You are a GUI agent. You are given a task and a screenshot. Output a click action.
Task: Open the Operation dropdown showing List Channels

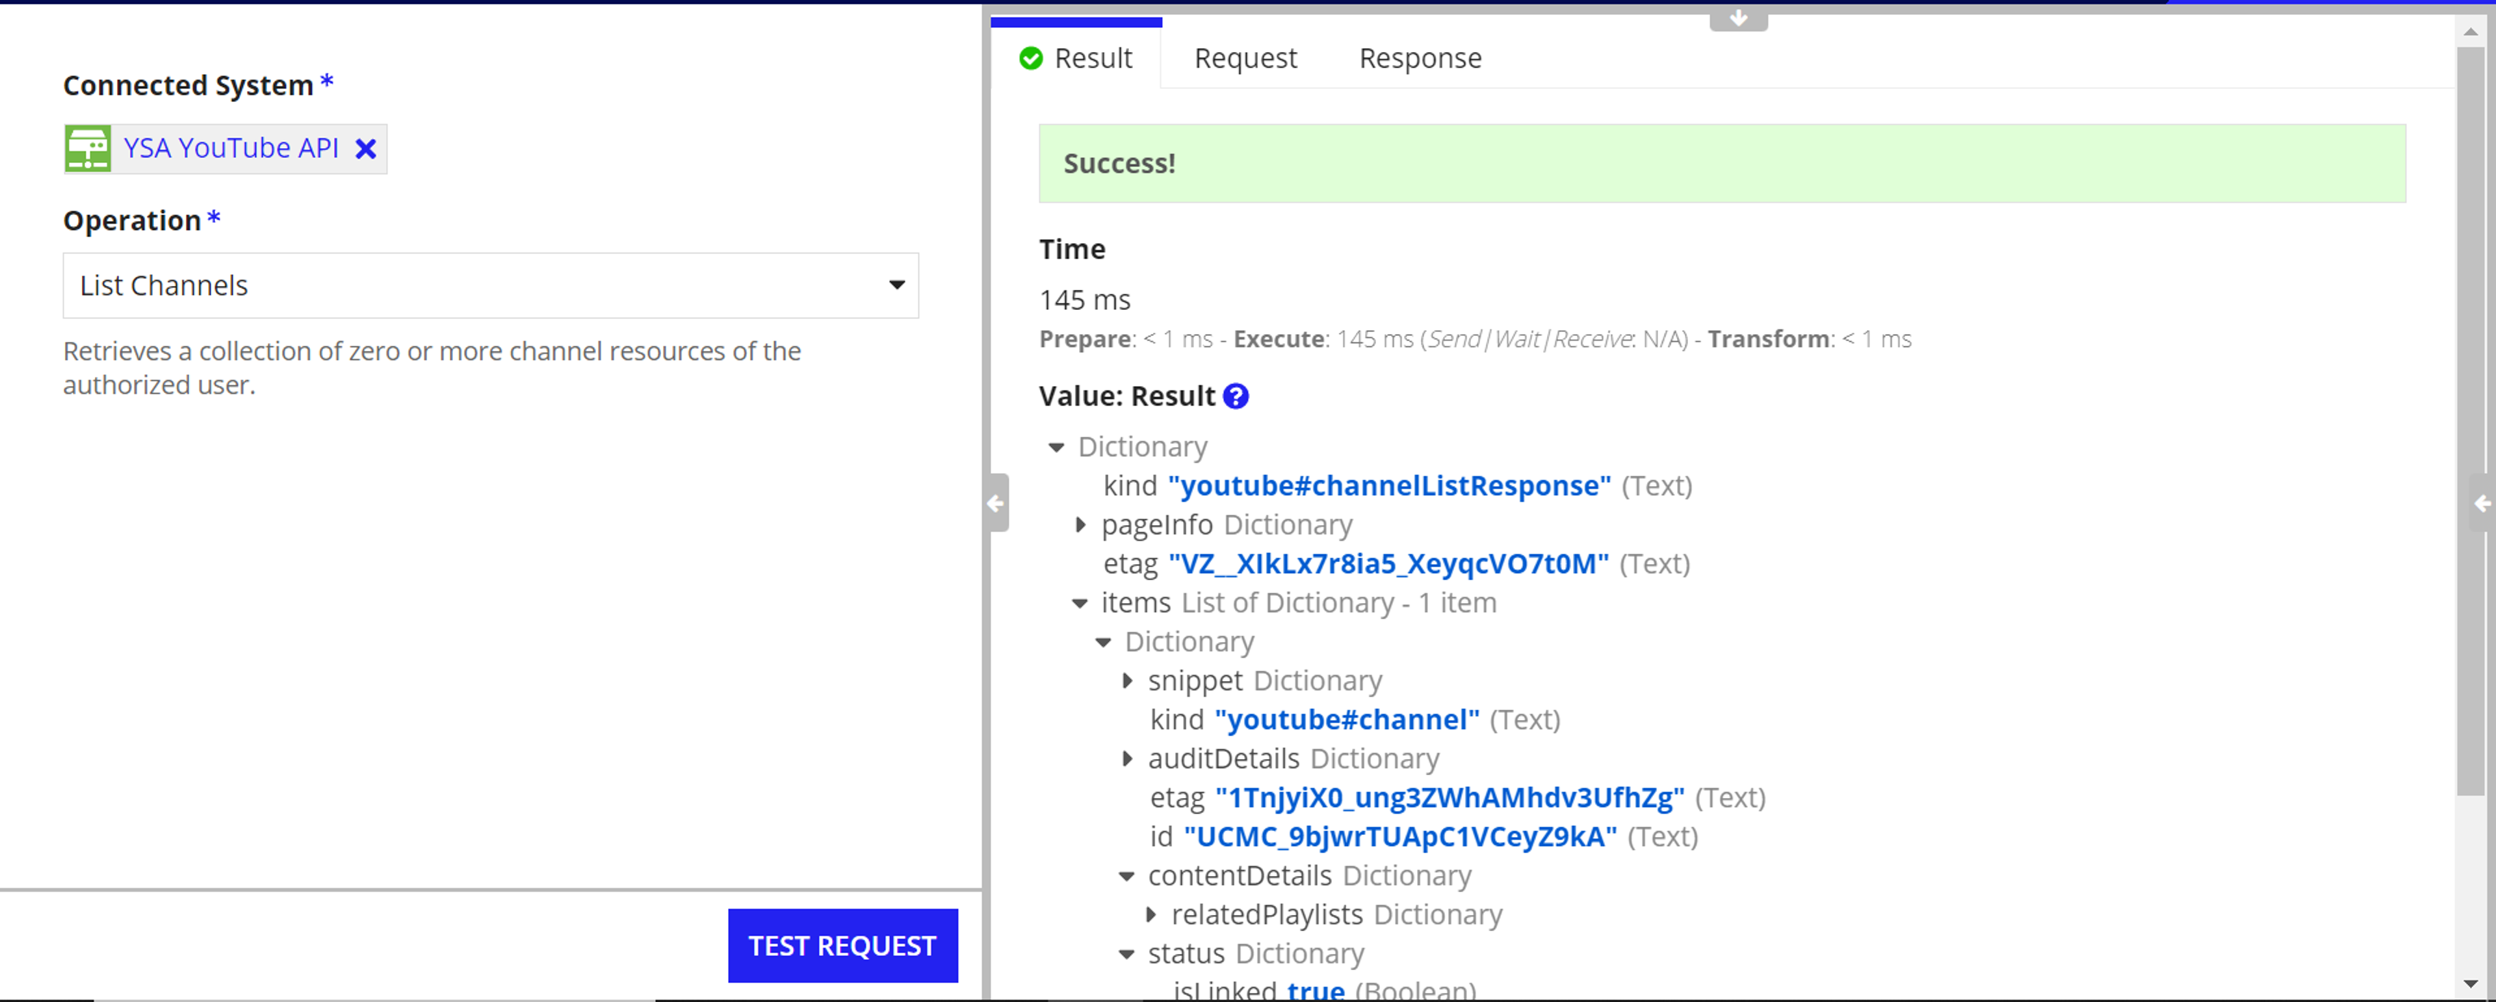490,285
